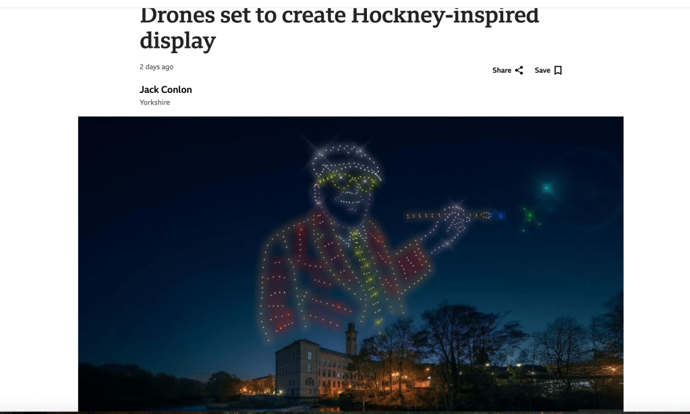The width and height of the screenshot is (690, 414).
Task: Open the drone display article image
Action: click(351, 264)
